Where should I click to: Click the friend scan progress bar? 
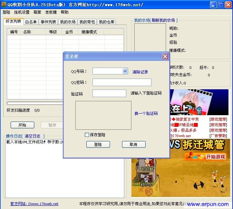[35, 103]
